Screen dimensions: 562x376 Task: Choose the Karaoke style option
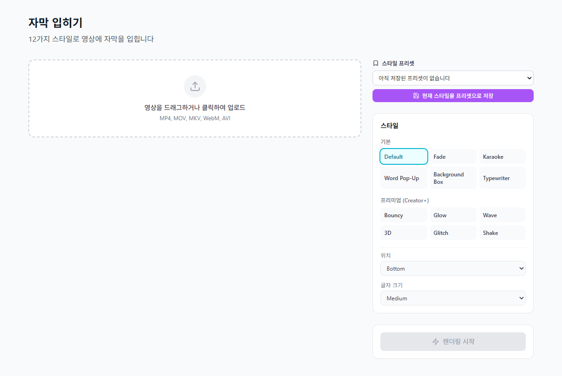coord(502,157)
